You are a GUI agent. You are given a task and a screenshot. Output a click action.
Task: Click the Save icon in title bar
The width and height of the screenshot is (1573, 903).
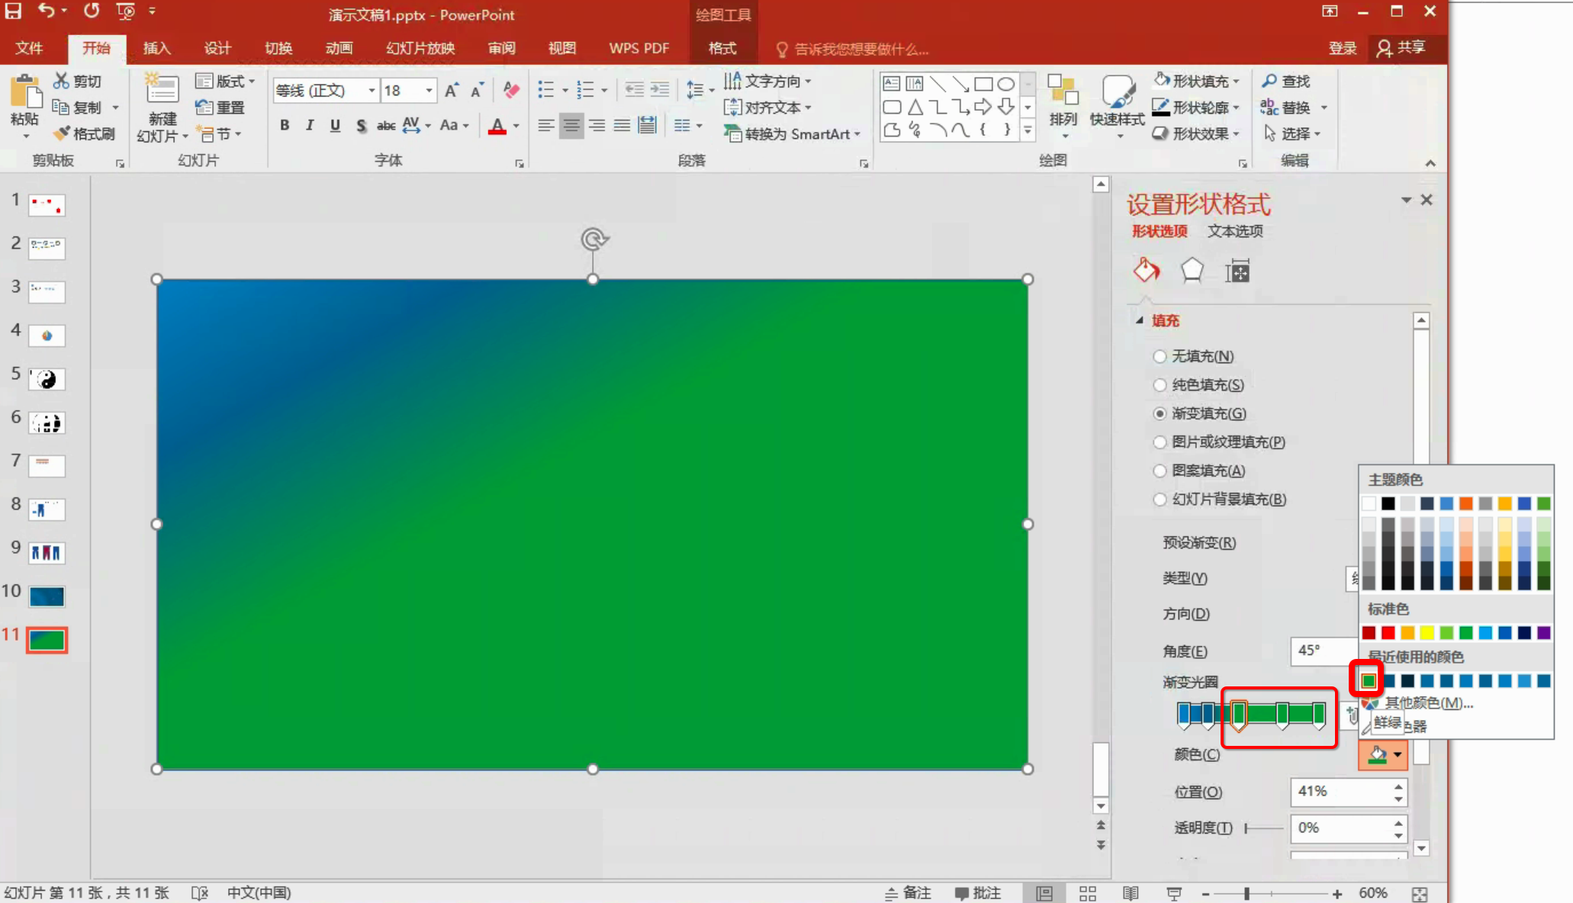pyautogui.click(x=14, y=11)
